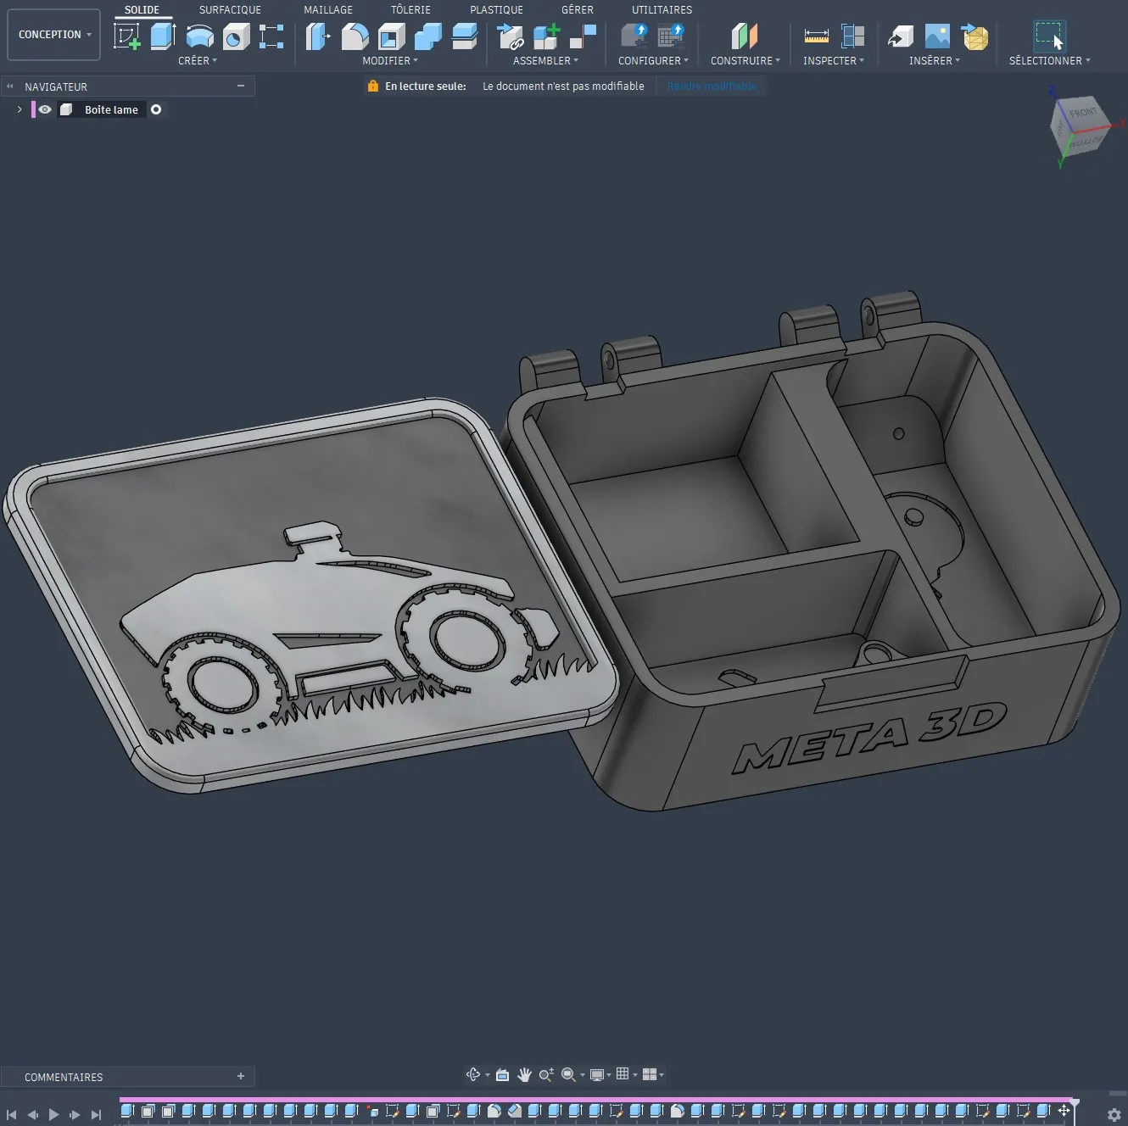Select the Shell tool
The height and width of the screenshot is (1126, 1128).
point(391,36)
